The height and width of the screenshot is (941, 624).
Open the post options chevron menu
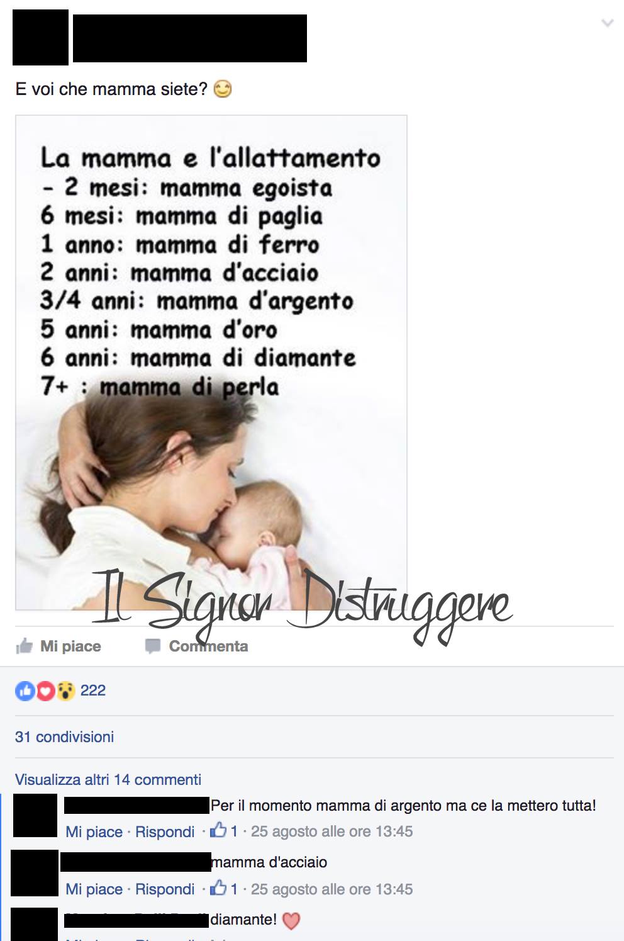click(x=607, y=23)
